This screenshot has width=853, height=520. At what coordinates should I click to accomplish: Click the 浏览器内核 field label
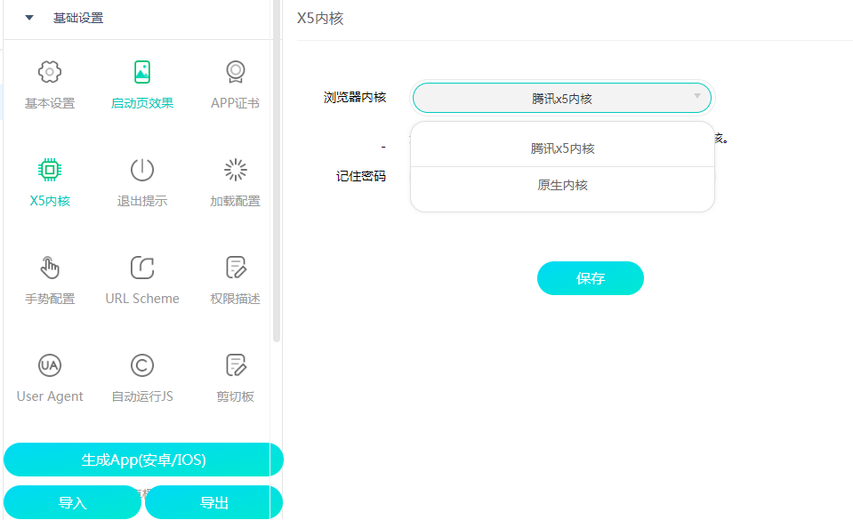355,98
